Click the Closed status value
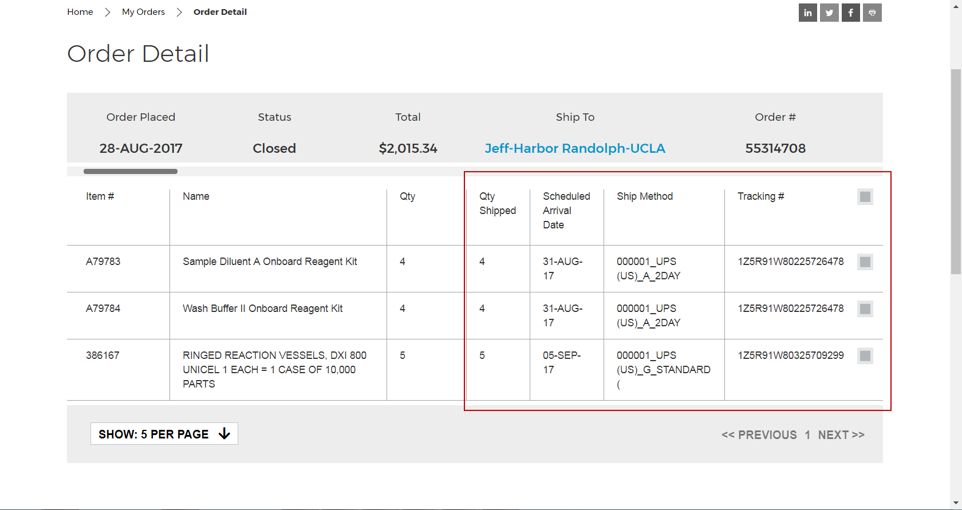This screenshot has width=962, height=510. click(274, 148)
